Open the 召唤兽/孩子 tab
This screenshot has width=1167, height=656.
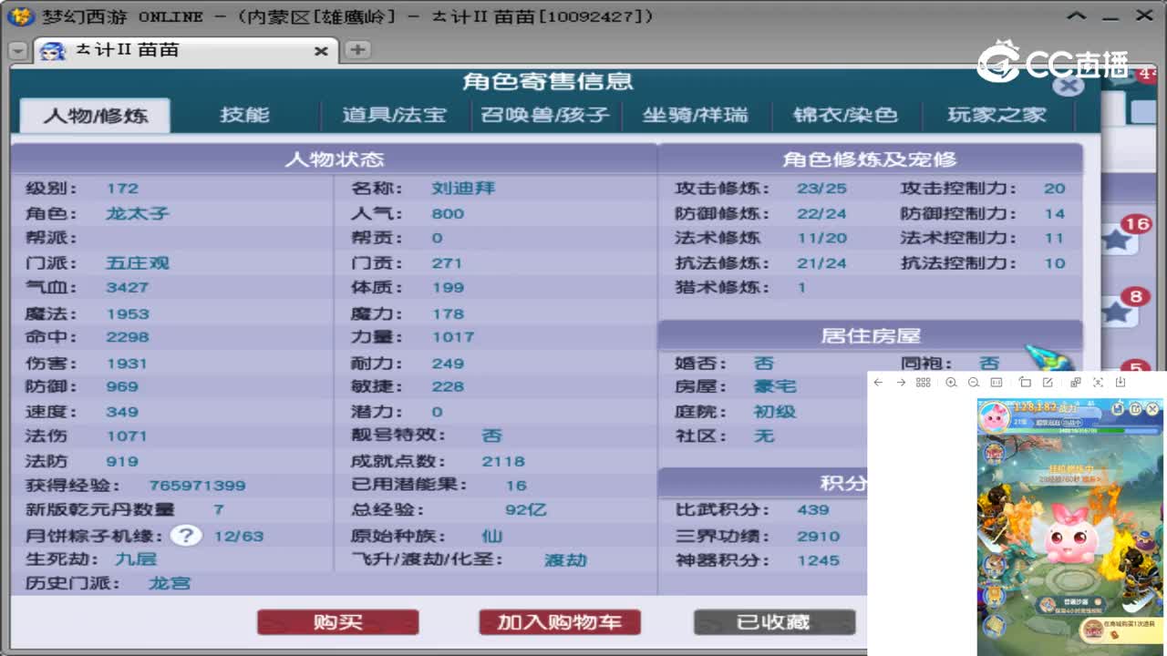545,115
